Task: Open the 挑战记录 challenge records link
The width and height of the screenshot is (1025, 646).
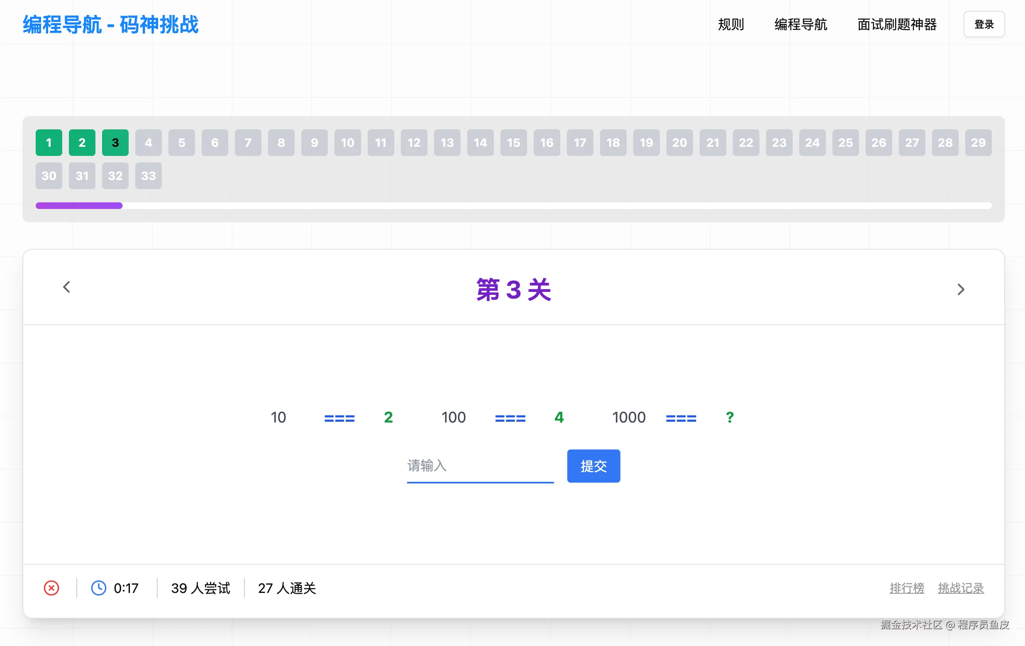Action: pos(961,588)
